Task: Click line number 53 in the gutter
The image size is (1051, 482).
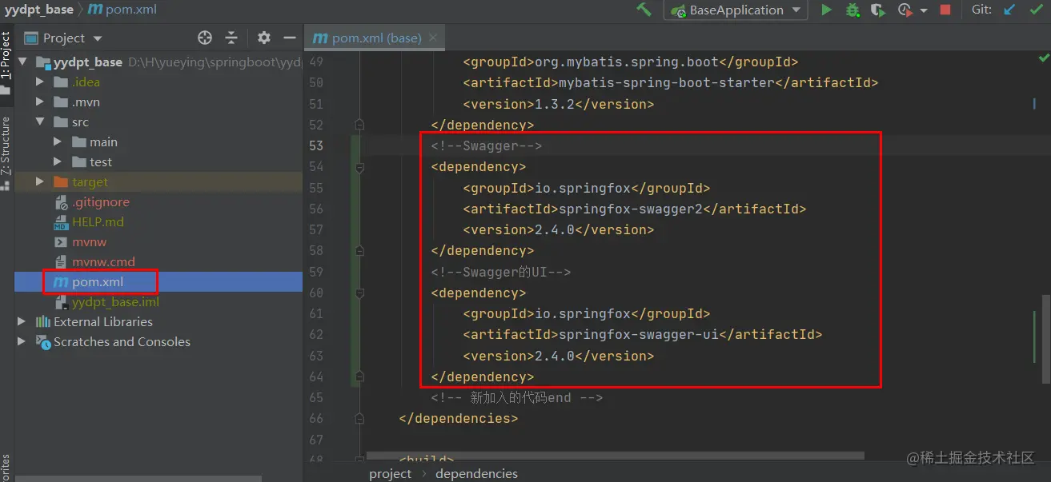Action: click(x=315, y=145)
